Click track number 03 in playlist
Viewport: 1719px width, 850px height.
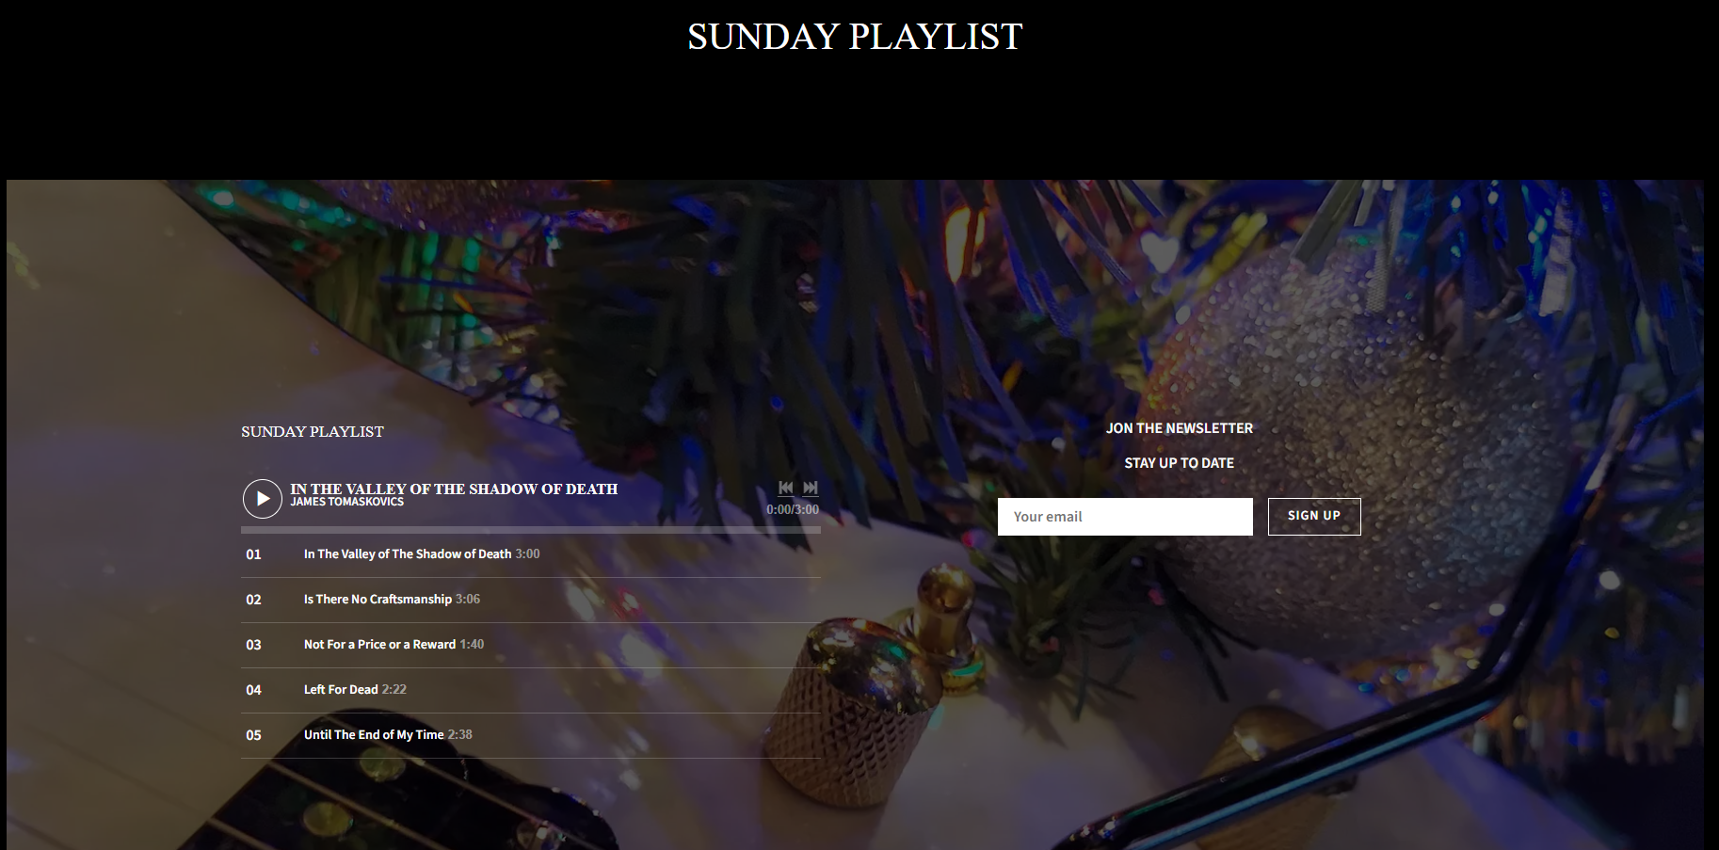253,645
